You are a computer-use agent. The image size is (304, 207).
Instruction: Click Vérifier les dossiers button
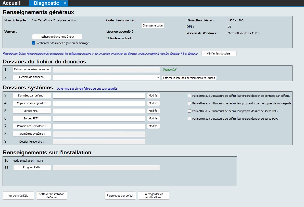click(x=219, y=53)
